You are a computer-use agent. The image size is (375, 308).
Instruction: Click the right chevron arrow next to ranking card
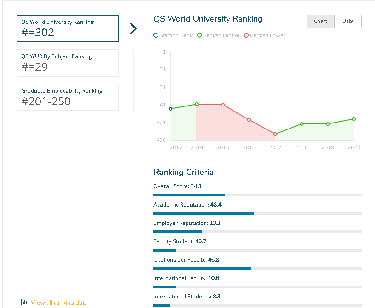tap(133, 28)
